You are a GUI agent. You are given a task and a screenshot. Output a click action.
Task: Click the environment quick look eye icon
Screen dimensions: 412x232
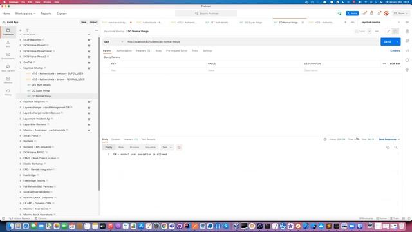point(407,23)
